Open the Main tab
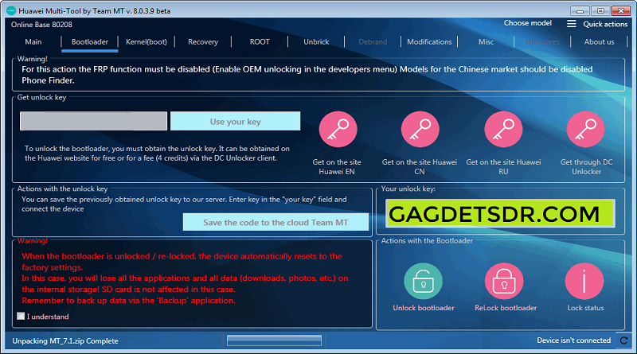Viewport: 637px width, 354px height. tap(33, 42)
